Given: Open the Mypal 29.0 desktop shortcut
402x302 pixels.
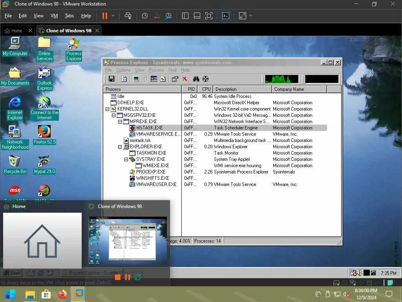Looking at the screenshot, I should 44,164.
